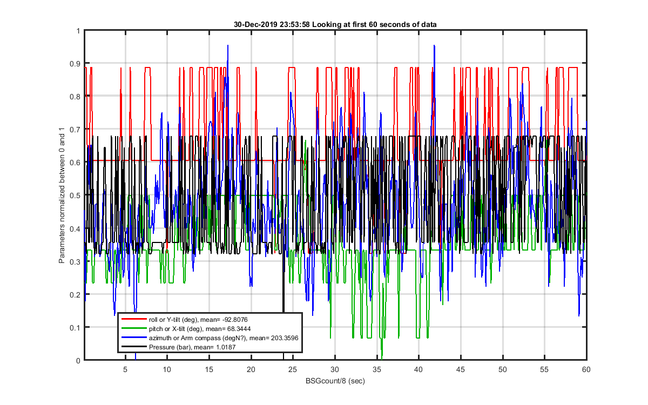Click x-axis tick label "60"
Image resolution: width=648 pixels, height=405 pixels.
click(x=585, y=369)
